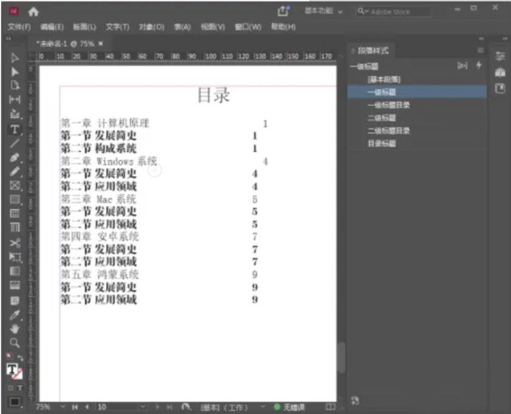Choose the Scissors tool
Image resolution: width=511 pixels, height=414 pixels.
(x=15, y=243)
